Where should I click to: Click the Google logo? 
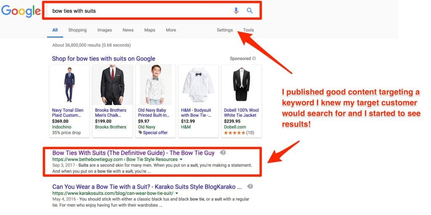[x=21, y=11]
